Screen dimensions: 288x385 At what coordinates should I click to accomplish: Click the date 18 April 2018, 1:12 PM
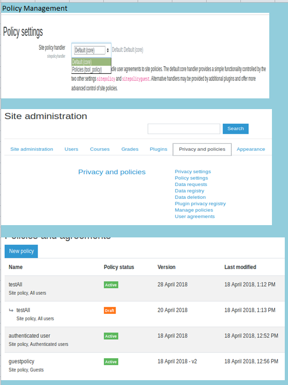click(x=249, y=284)
